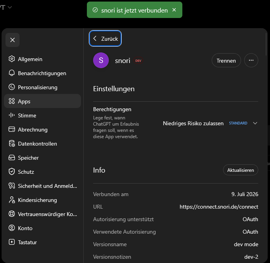The image size is (270, 263).
Task: Click the snori app name title
Action: [122, 61]
